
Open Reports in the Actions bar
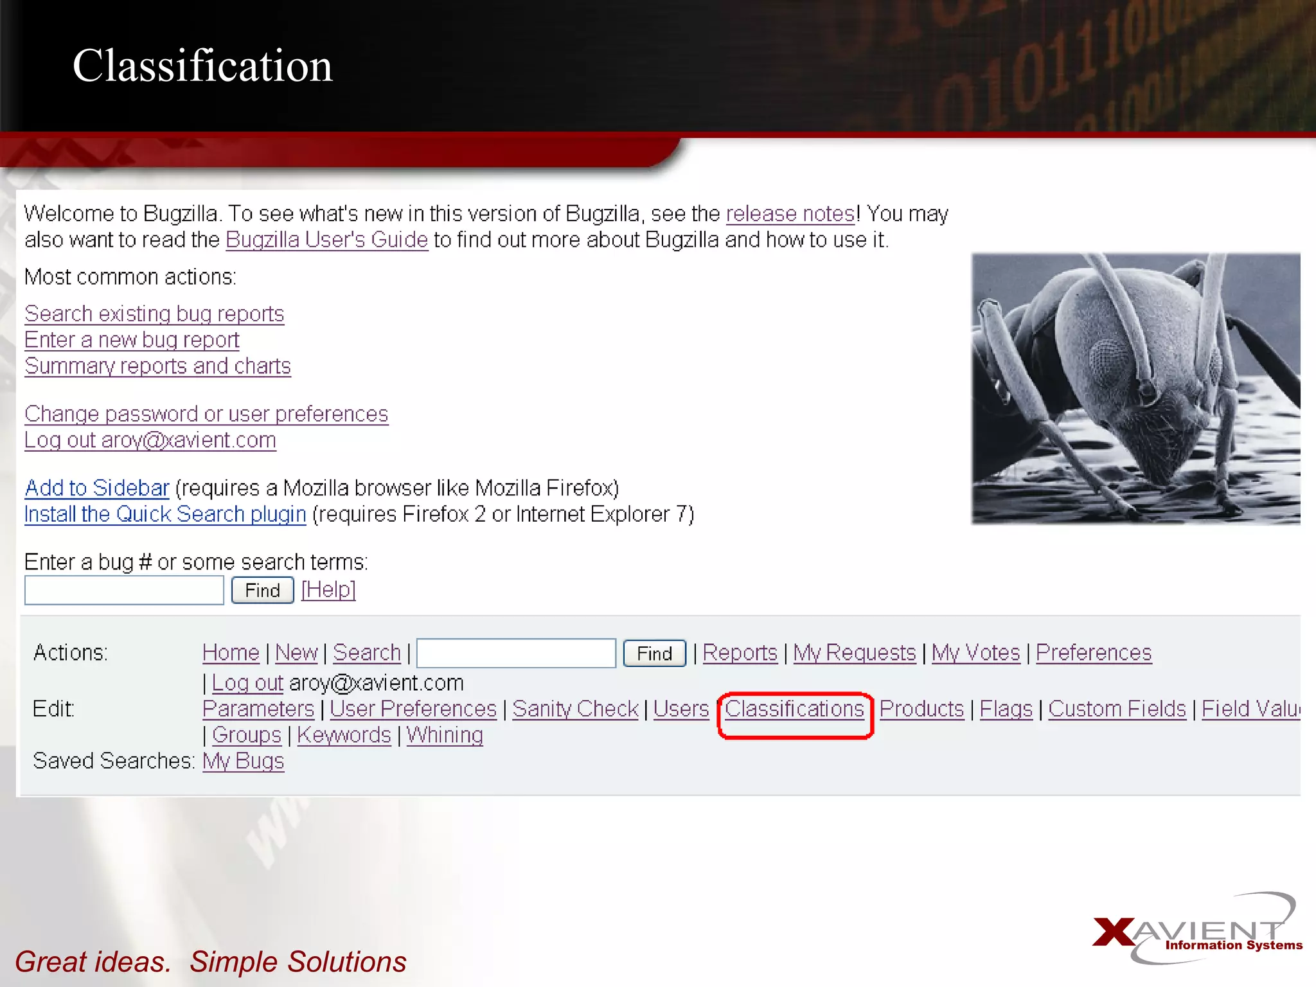(740, 653)
